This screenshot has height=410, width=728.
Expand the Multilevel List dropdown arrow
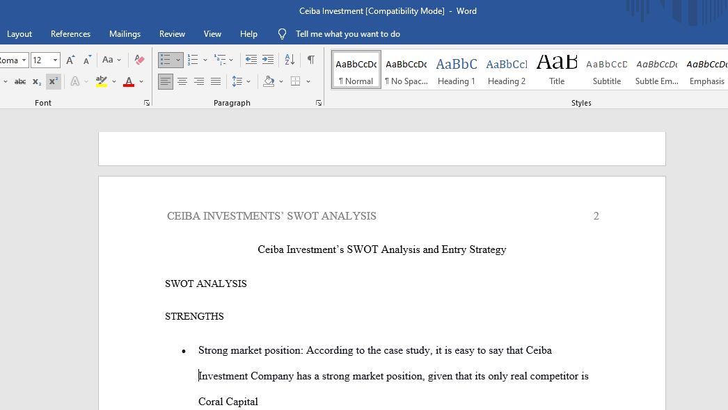[x=231, y=60]
